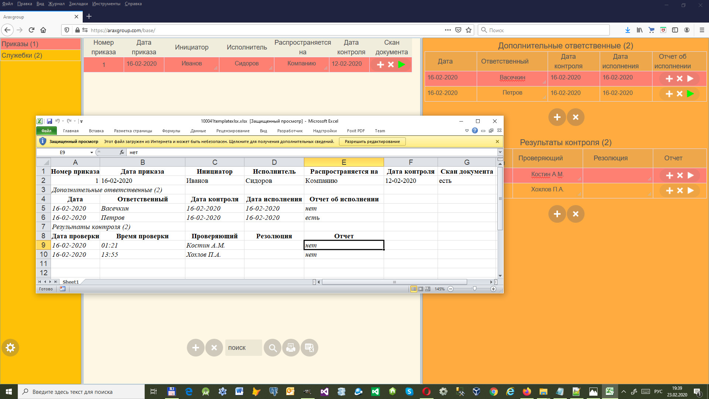Click the Excel Save icon in the quick access toolbar
This screenshot has height=399, width=709.
49,121
